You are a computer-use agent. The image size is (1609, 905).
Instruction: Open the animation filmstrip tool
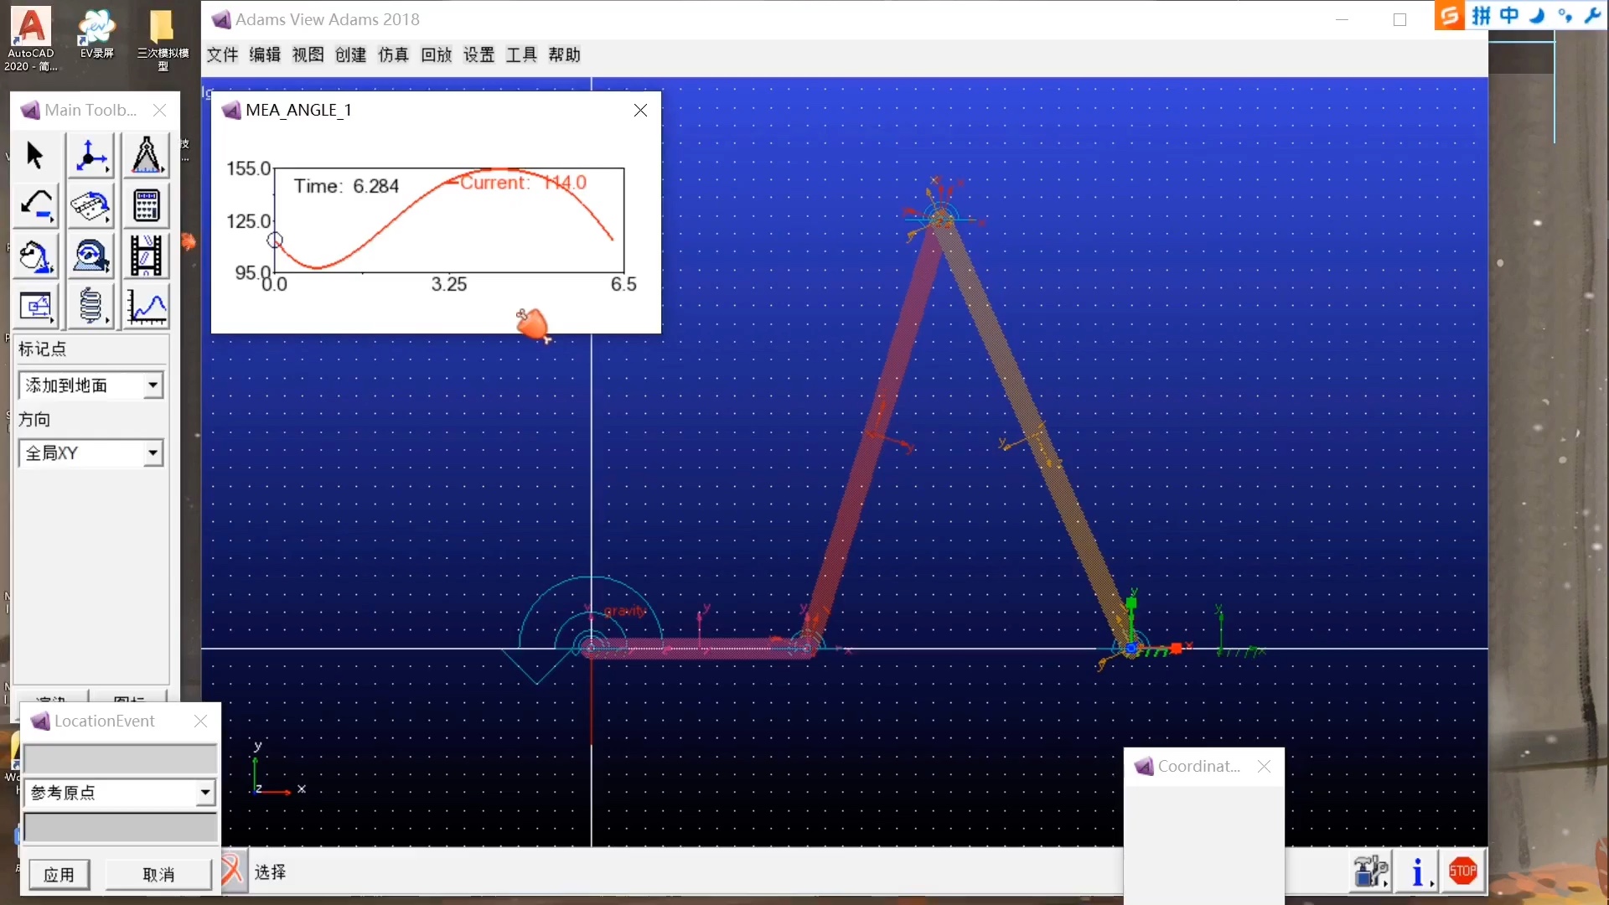pyautogui.click(x=147, y=257)
